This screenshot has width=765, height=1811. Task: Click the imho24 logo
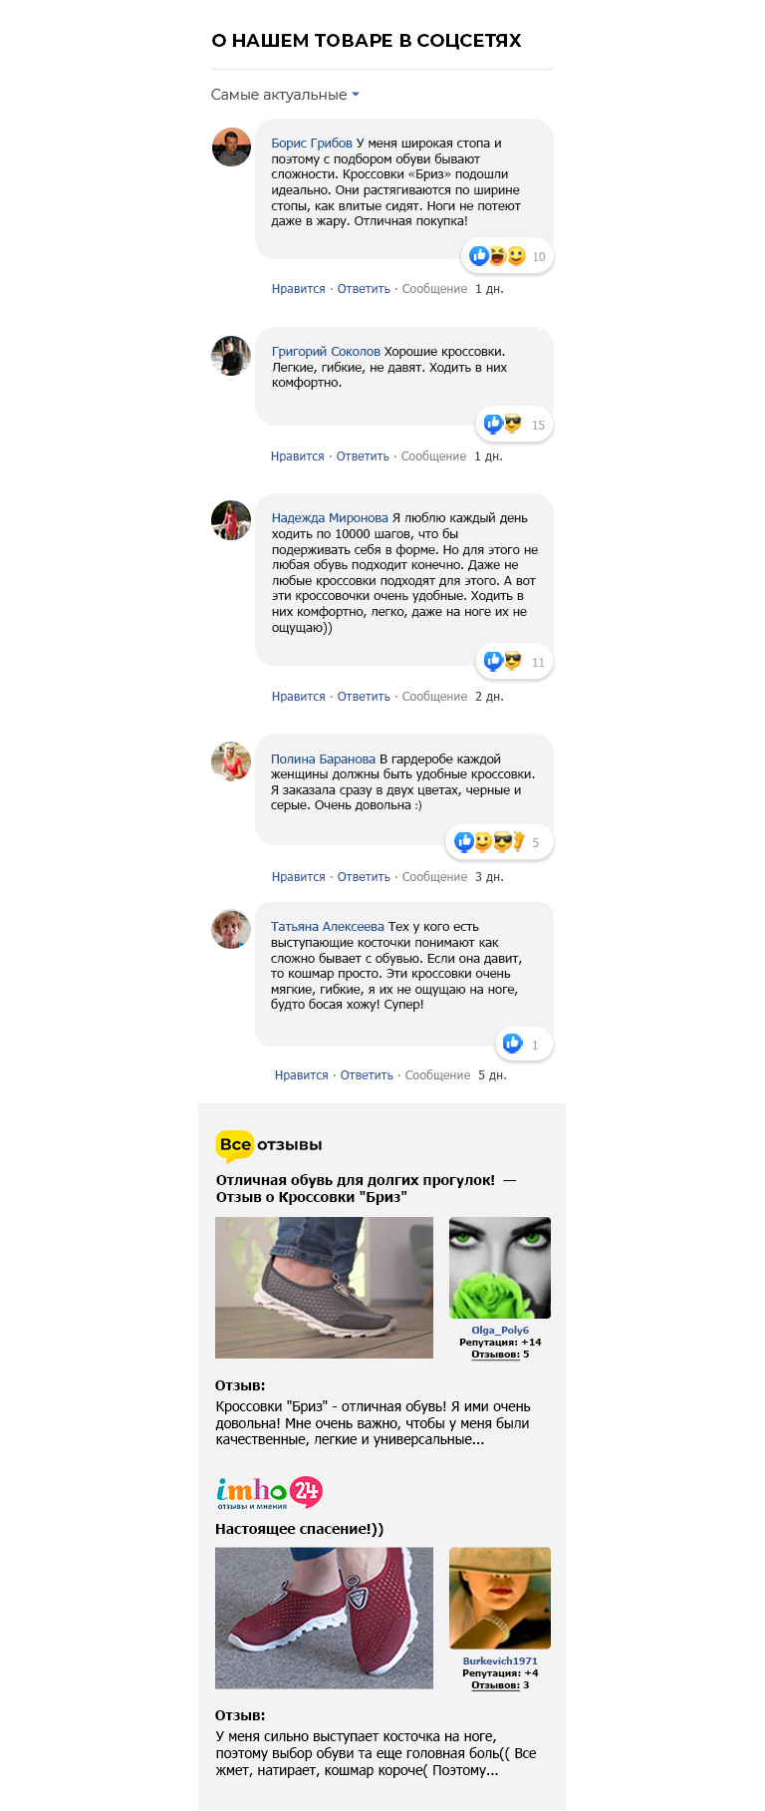click(x=269, y=1492)
